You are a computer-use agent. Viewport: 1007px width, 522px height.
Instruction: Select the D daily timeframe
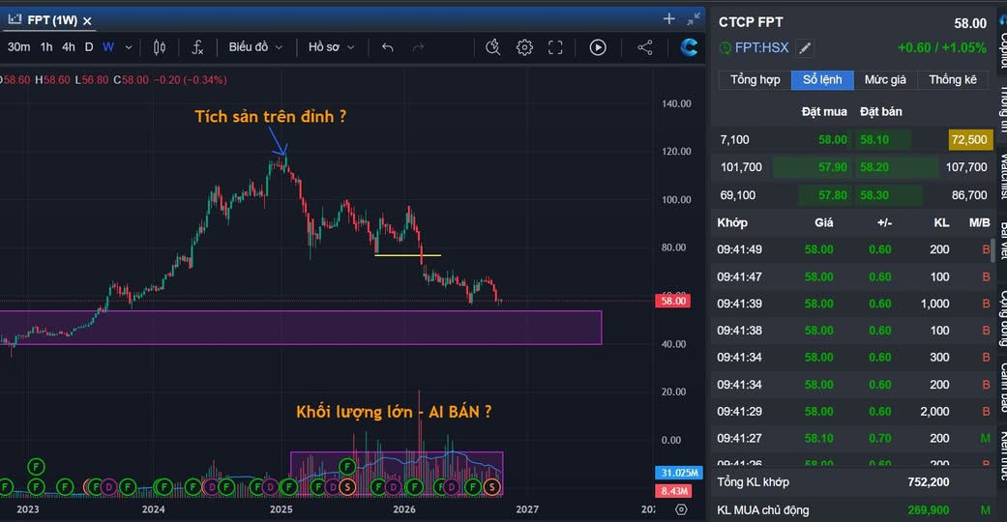coord(89,47)
